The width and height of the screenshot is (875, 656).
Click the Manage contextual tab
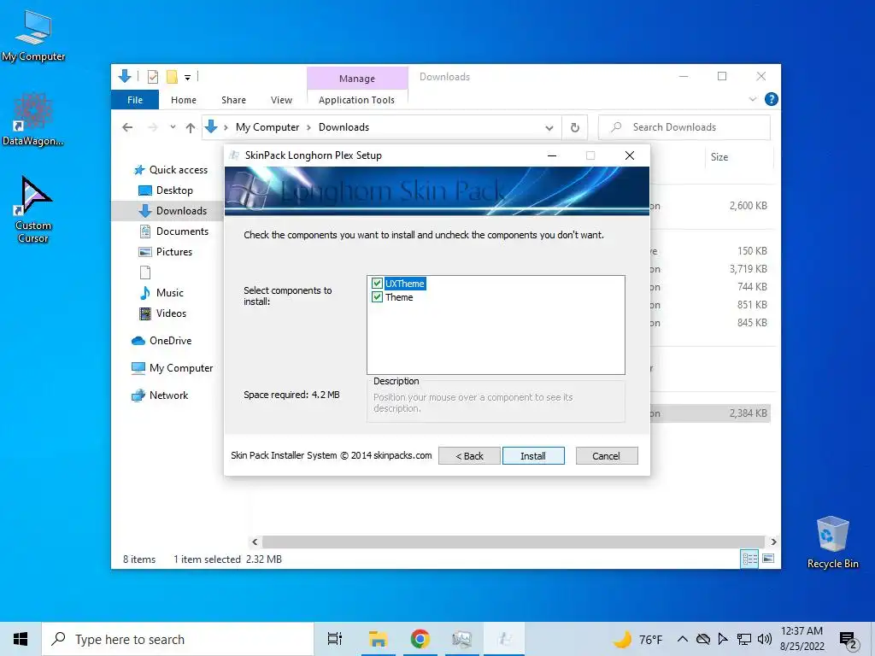357,78
